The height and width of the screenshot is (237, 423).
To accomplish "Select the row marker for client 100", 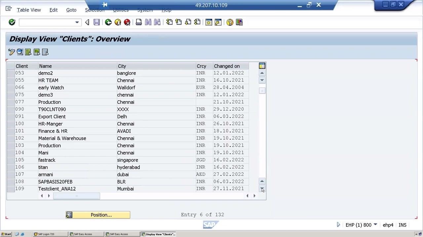I will [x=11, y=124].
